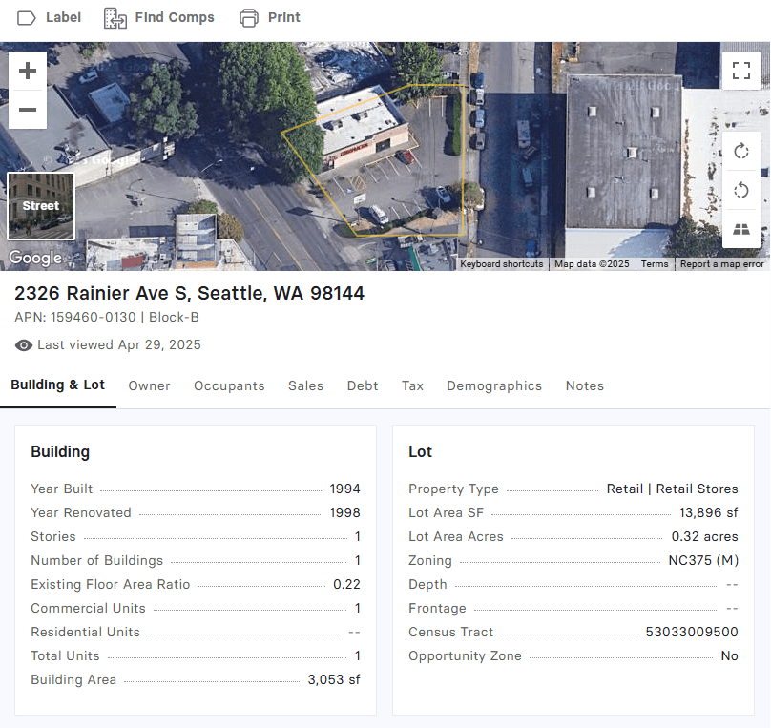Open the Sales tab
This screenshot has height=728, width=771.
coord(305,385)
